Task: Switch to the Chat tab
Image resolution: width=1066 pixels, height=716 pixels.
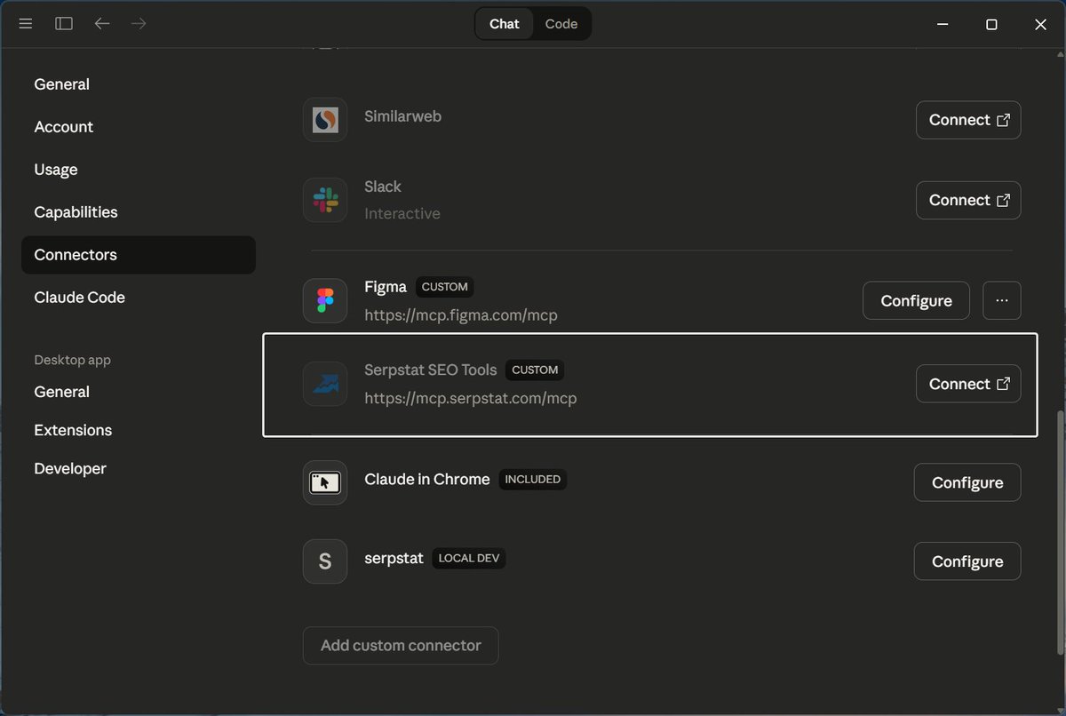Action: 505,24
